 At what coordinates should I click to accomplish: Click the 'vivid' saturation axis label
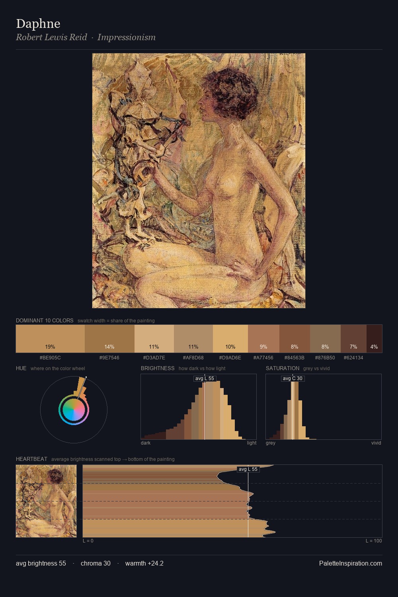point(376,443)
